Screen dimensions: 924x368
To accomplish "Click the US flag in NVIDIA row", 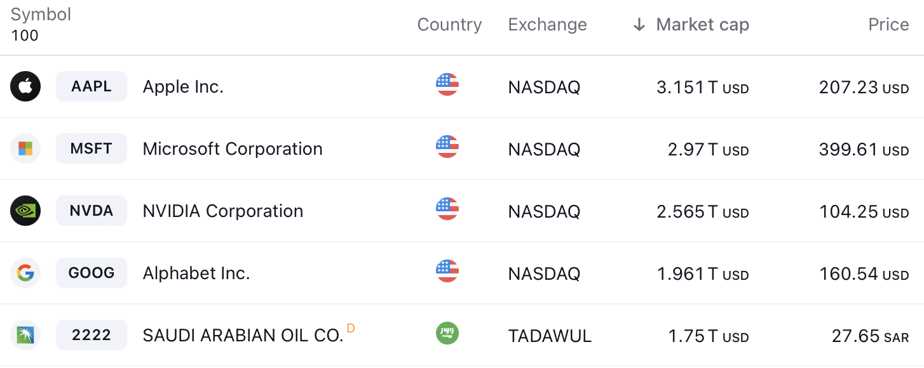I will pos(447,209).
